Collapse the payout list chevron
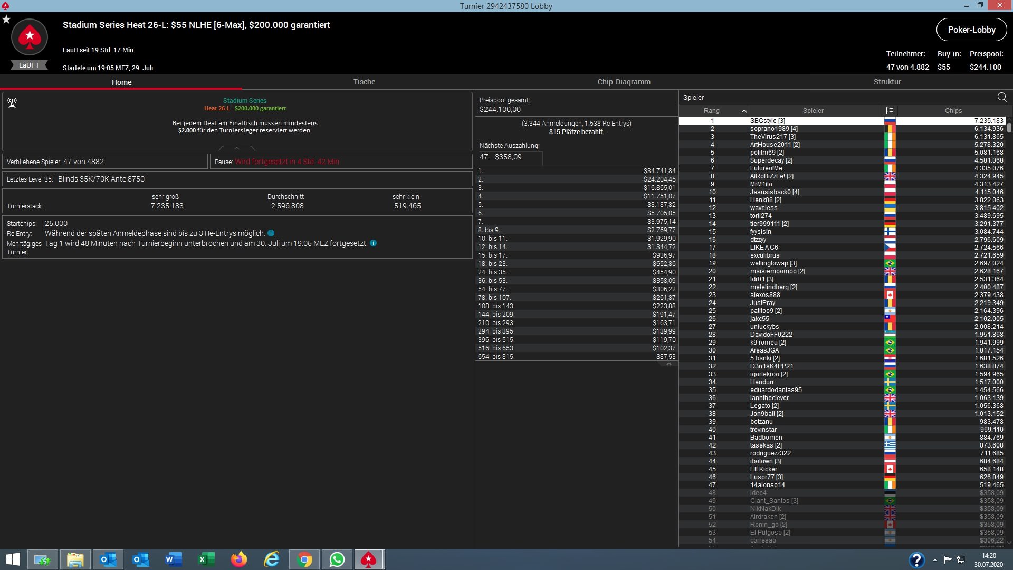 [668, 364]
